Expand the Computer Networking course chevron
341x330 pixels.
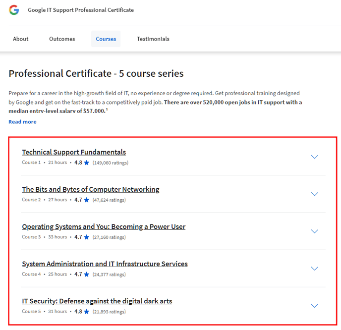tap(314, 194)
